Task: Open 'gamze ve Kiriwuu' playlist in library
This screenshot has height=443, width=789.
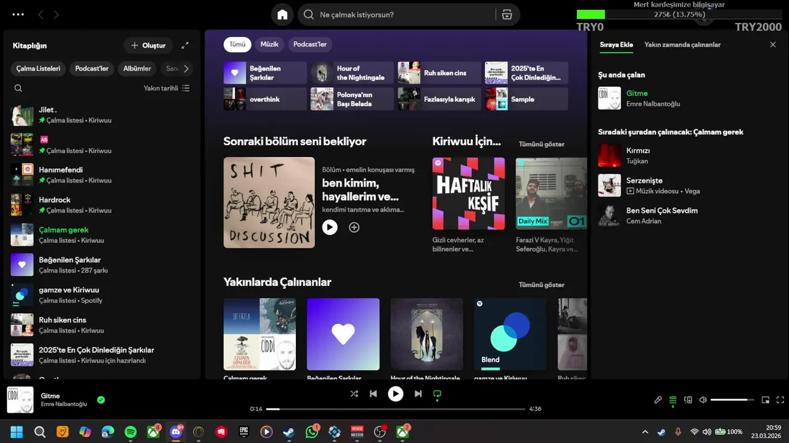Action: 102,295
